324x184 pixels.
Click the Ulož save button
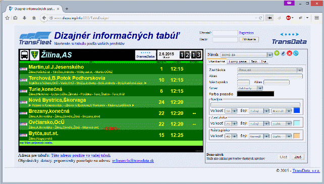283,157
